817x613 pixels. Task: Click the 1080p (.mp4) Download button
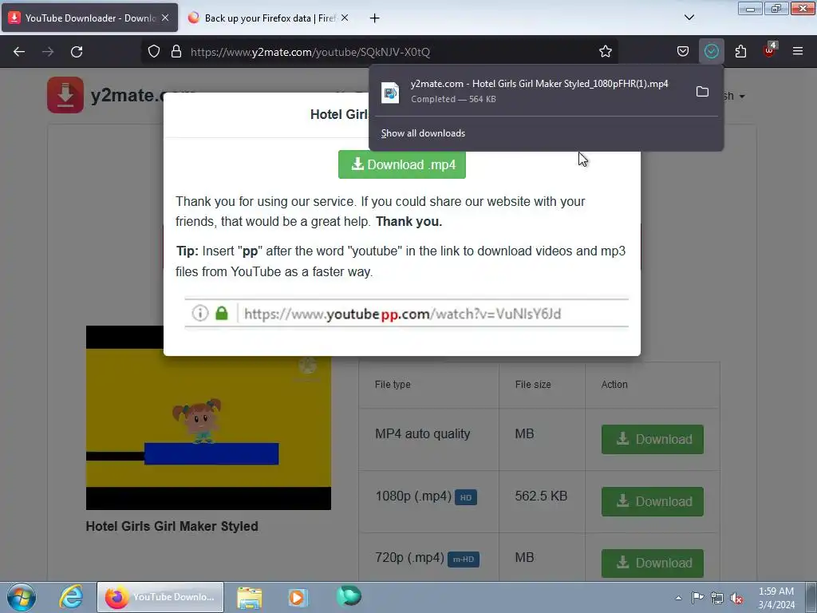click(x=653, y=501)
